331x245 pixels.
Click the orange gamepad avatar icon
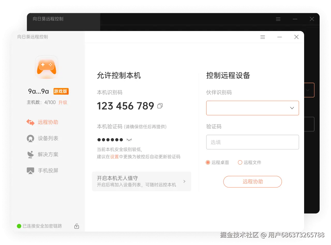coord(47,67)
